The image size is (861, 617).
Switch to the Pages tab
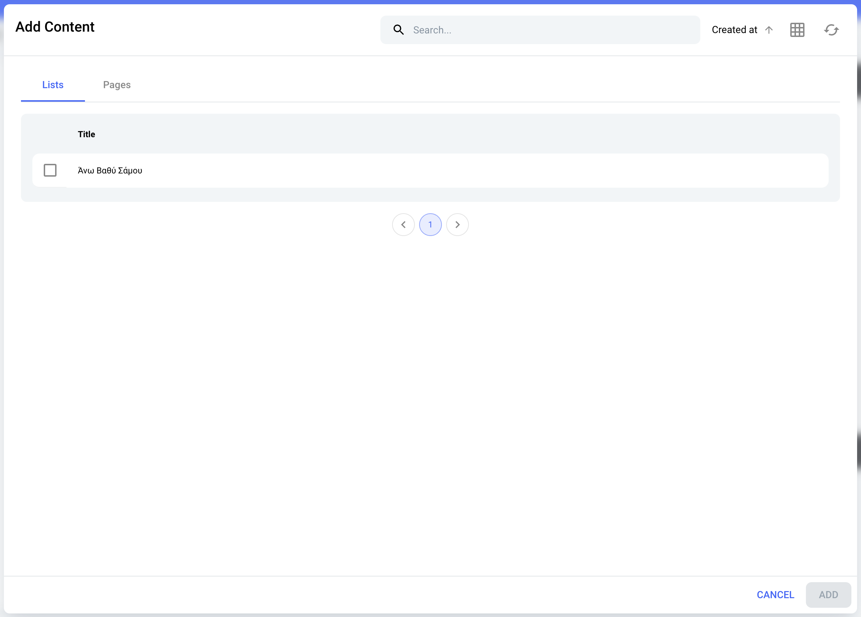point(117,85)
